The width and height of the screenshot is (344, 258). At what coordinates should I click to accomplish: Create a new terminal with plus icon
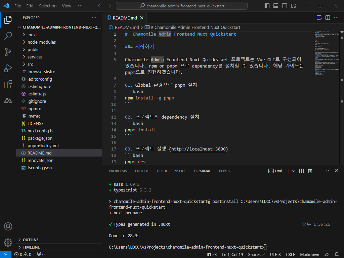tap(288, 171)
